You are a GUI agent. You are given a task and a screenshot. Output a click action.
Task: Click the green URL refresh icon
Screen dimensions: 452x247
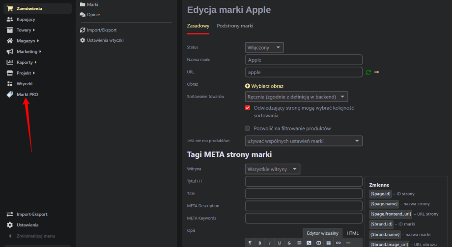(x=368, y=73)
